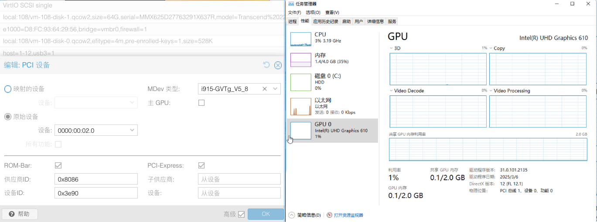The height and width of the screenshot is (222, 597).
Task: Open 打开资源监视器 resource monitor link
Action: click(x=348, y=215)
